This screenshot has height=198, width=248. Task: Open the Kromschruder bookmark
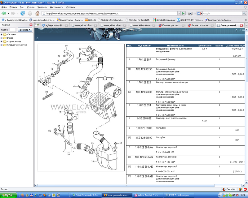point(70,20)
